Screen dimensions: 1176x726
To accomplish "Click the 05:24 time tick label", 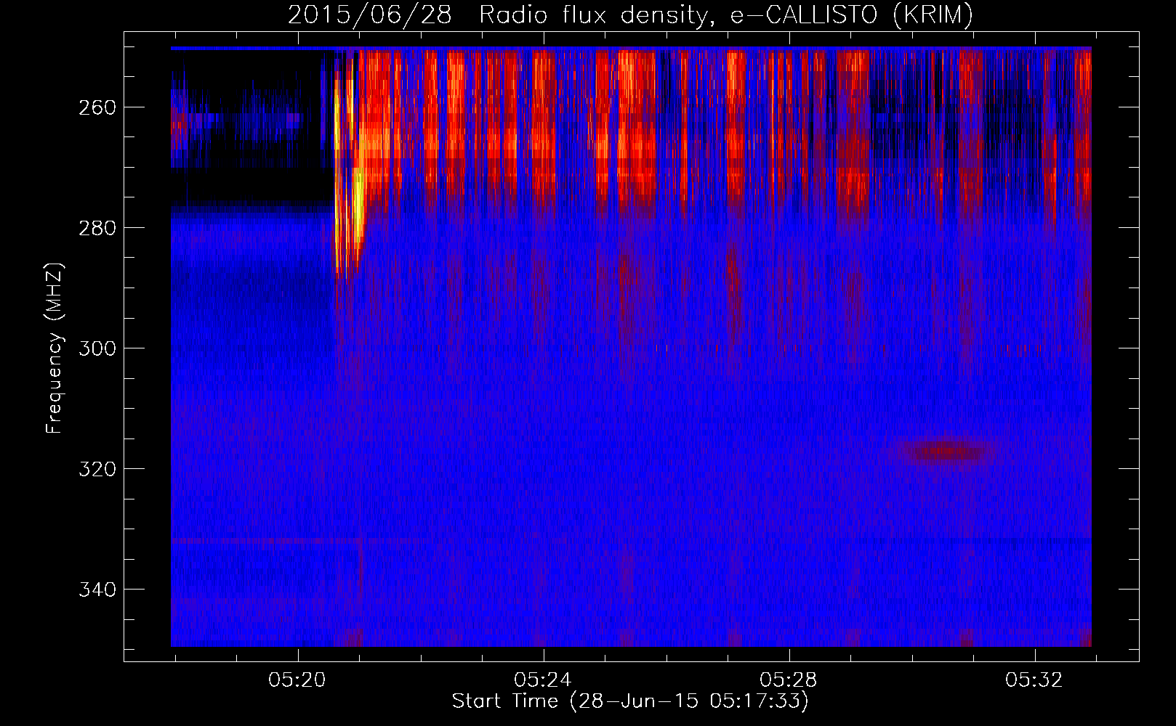I will coord(543,680).
